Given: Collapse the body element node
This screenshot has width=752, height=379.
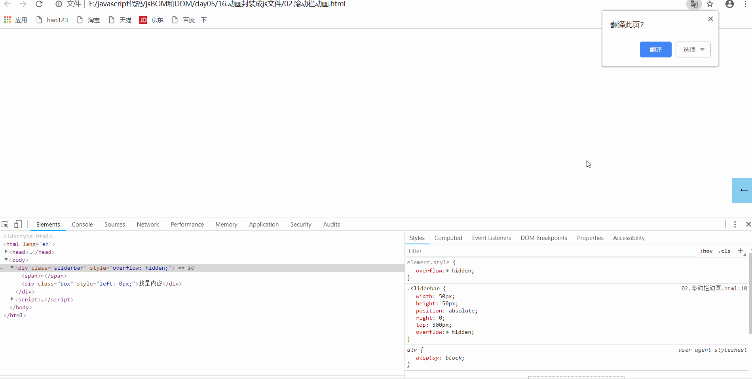Looking at the screenshot, I should tap(6, 259).
